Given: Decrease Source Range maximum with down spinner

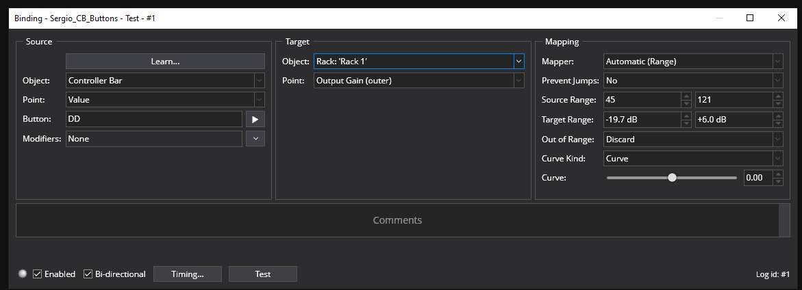Looking at the screenshot, I should pos(777,104).
